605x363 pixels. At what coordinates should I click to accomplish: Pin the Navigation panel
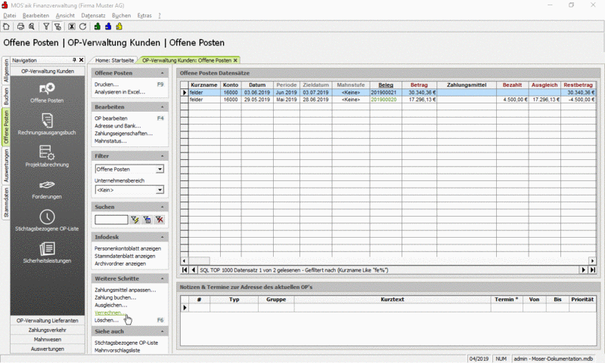[x=74, y=60]
